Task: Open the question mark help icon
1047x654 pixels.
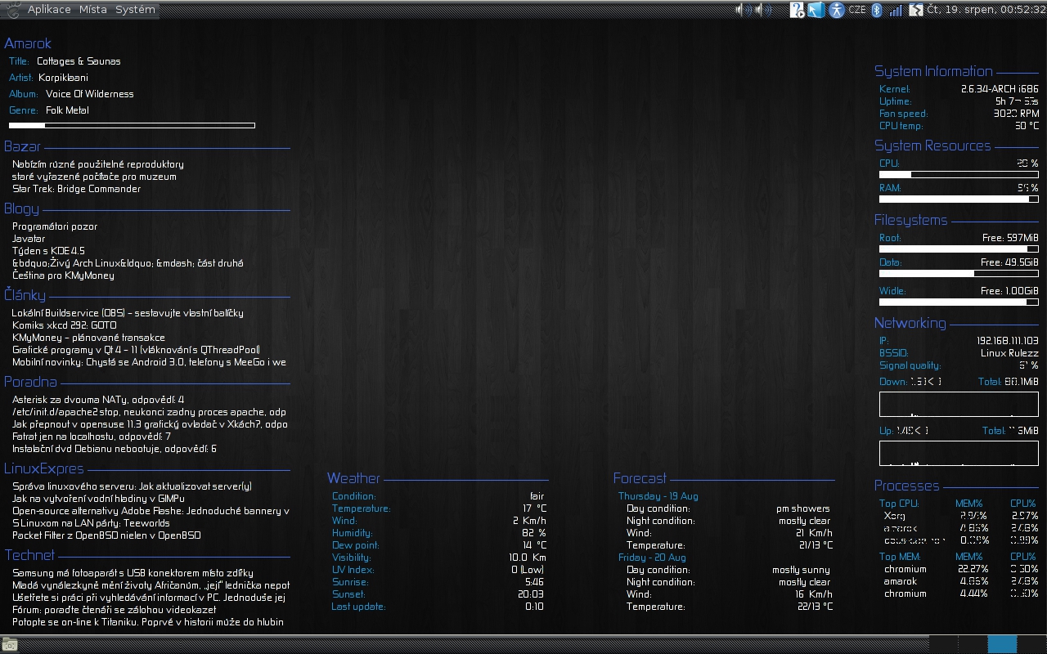Action: point(797,10)
